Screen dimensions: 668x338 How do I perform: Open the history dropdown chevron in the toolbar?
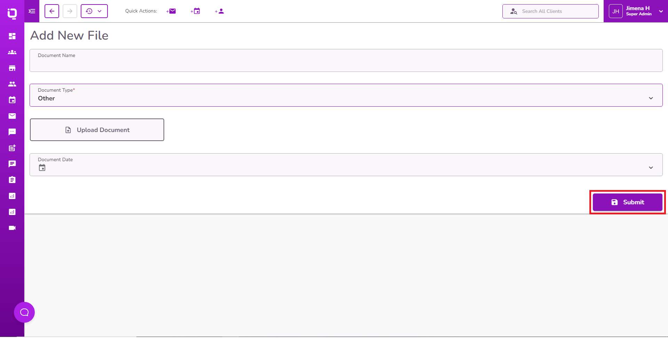pyautogui.click(x=100, y=11)
